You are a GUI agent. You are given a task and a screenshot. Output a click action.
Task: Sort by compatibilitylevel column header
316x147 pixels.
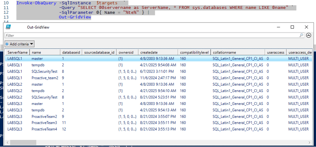pos(194,52)
